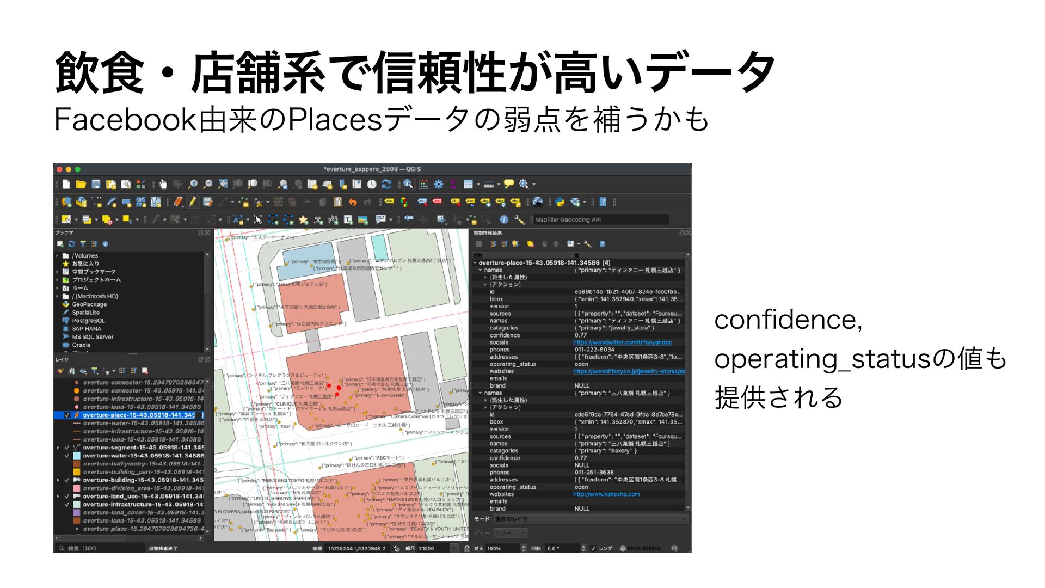Toggle Editing with the yellow pencil icon
The width and height of the screenshot is (1045, 588).
(x=193, y=202)
